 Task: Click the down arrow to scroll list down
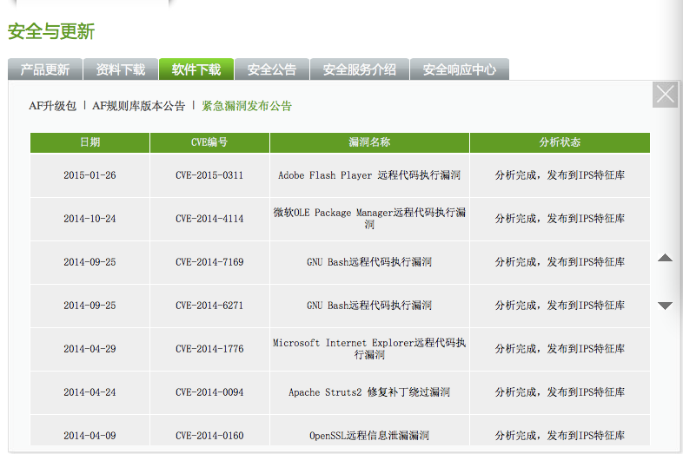pos(665,306)
